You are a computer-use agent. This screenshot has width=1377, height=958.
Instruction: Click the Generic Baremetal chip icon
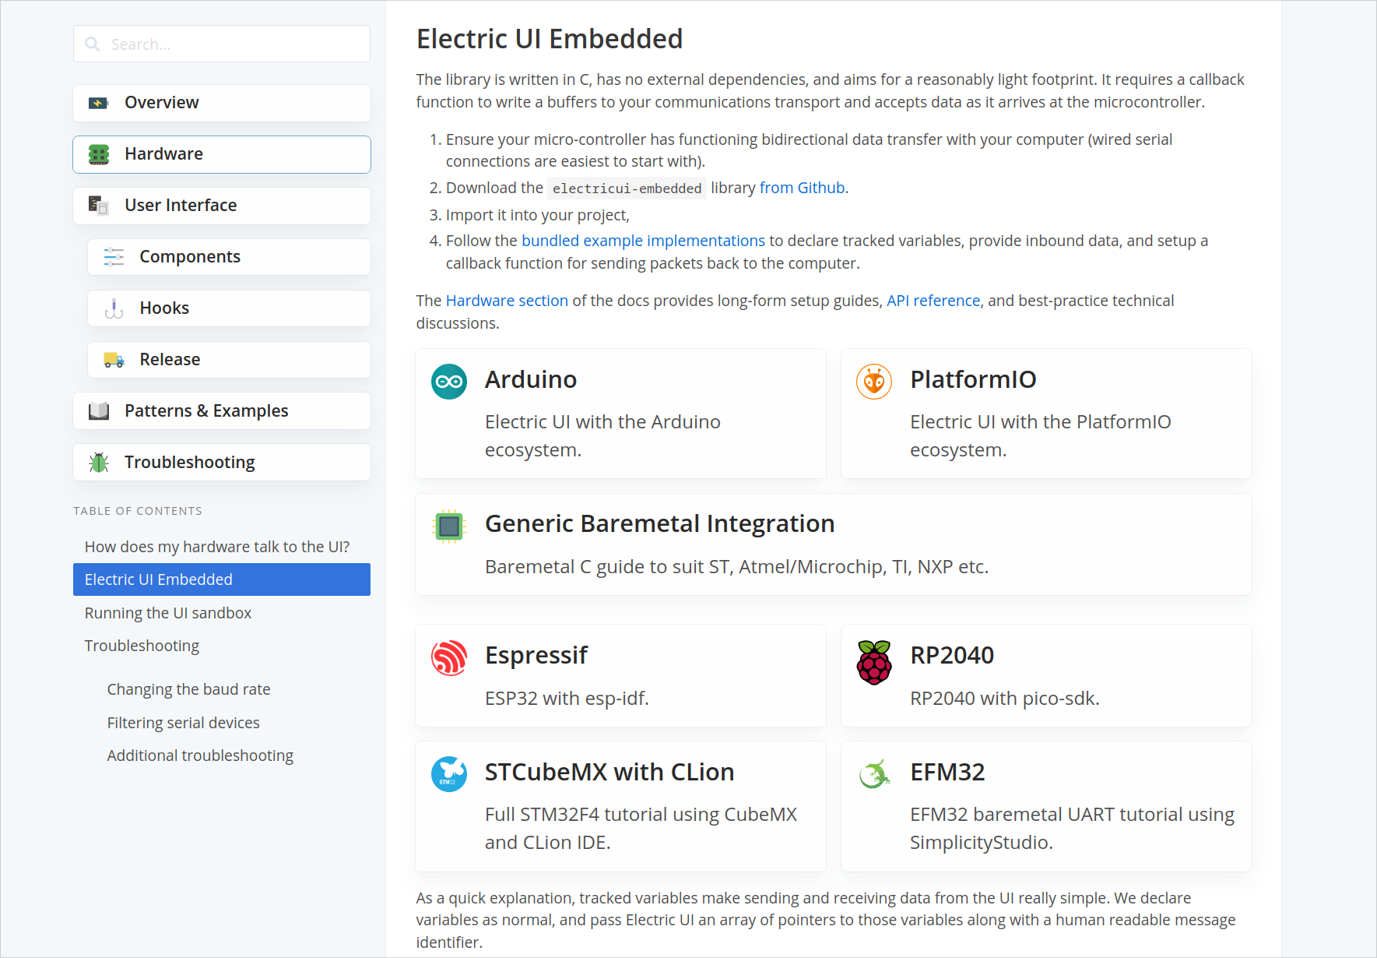449,527
